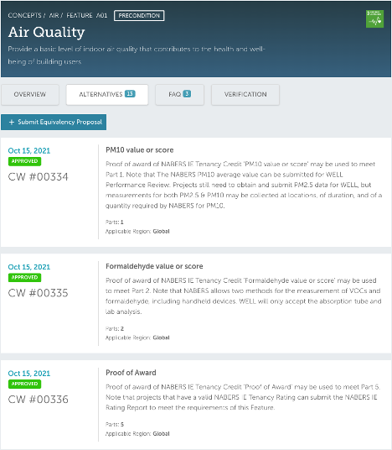Select the CW #00334 identifier

[x=38, y=177]
